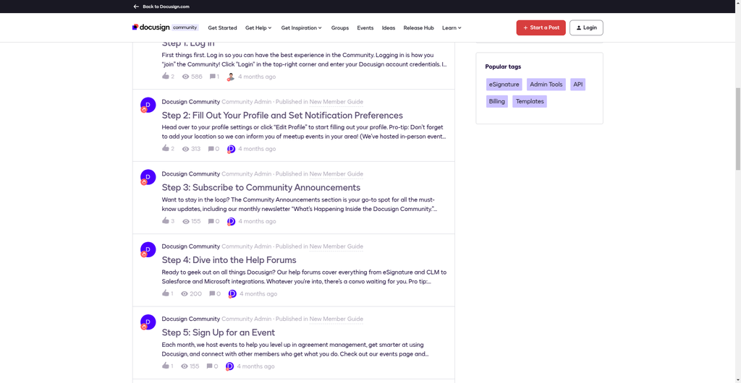Viewport: 741px width, 383px height.
Task: Click Docusign Community author name on Step 4 post
Action: [x=191, y=246]
